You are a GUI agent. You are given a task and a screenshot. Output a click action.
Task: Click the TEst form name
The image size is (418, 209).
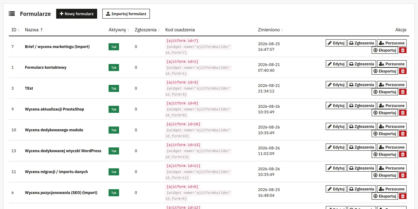pos(29,89)
